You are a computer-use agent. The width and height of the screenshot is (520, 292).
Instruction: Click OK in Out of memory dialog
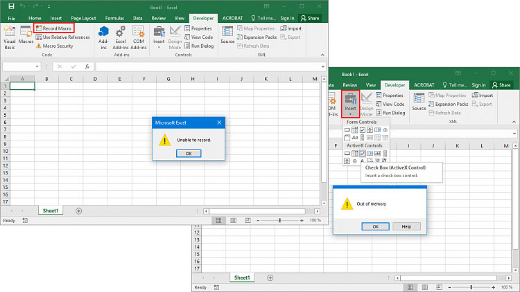coord(375,226)
